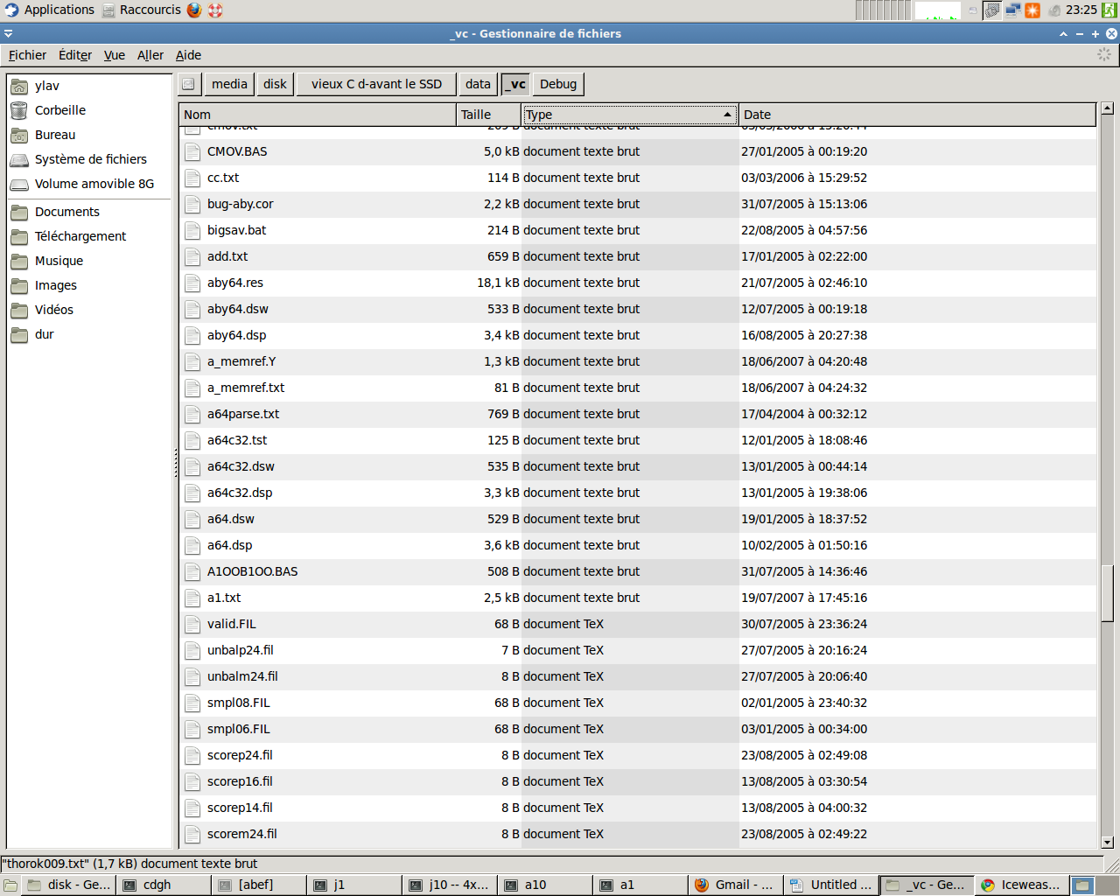The width and height of the screenshot is (1120, 896).
Task: Open Volume amovible 8G drive
Action: tap(94, 184)
